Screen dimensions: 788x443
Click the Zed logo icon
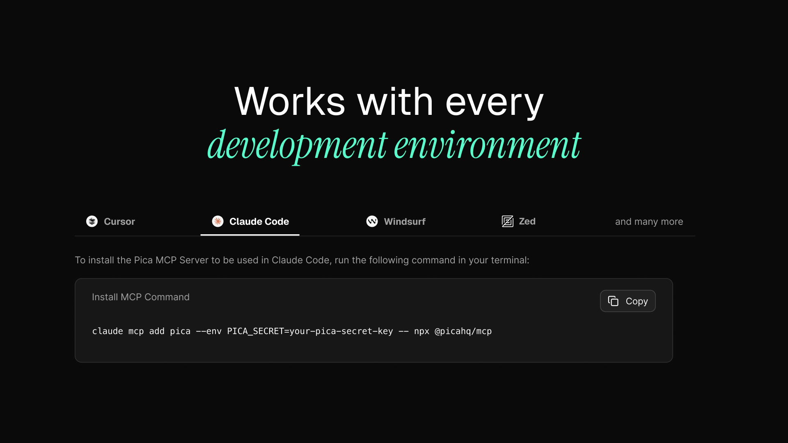pos(507,221)
